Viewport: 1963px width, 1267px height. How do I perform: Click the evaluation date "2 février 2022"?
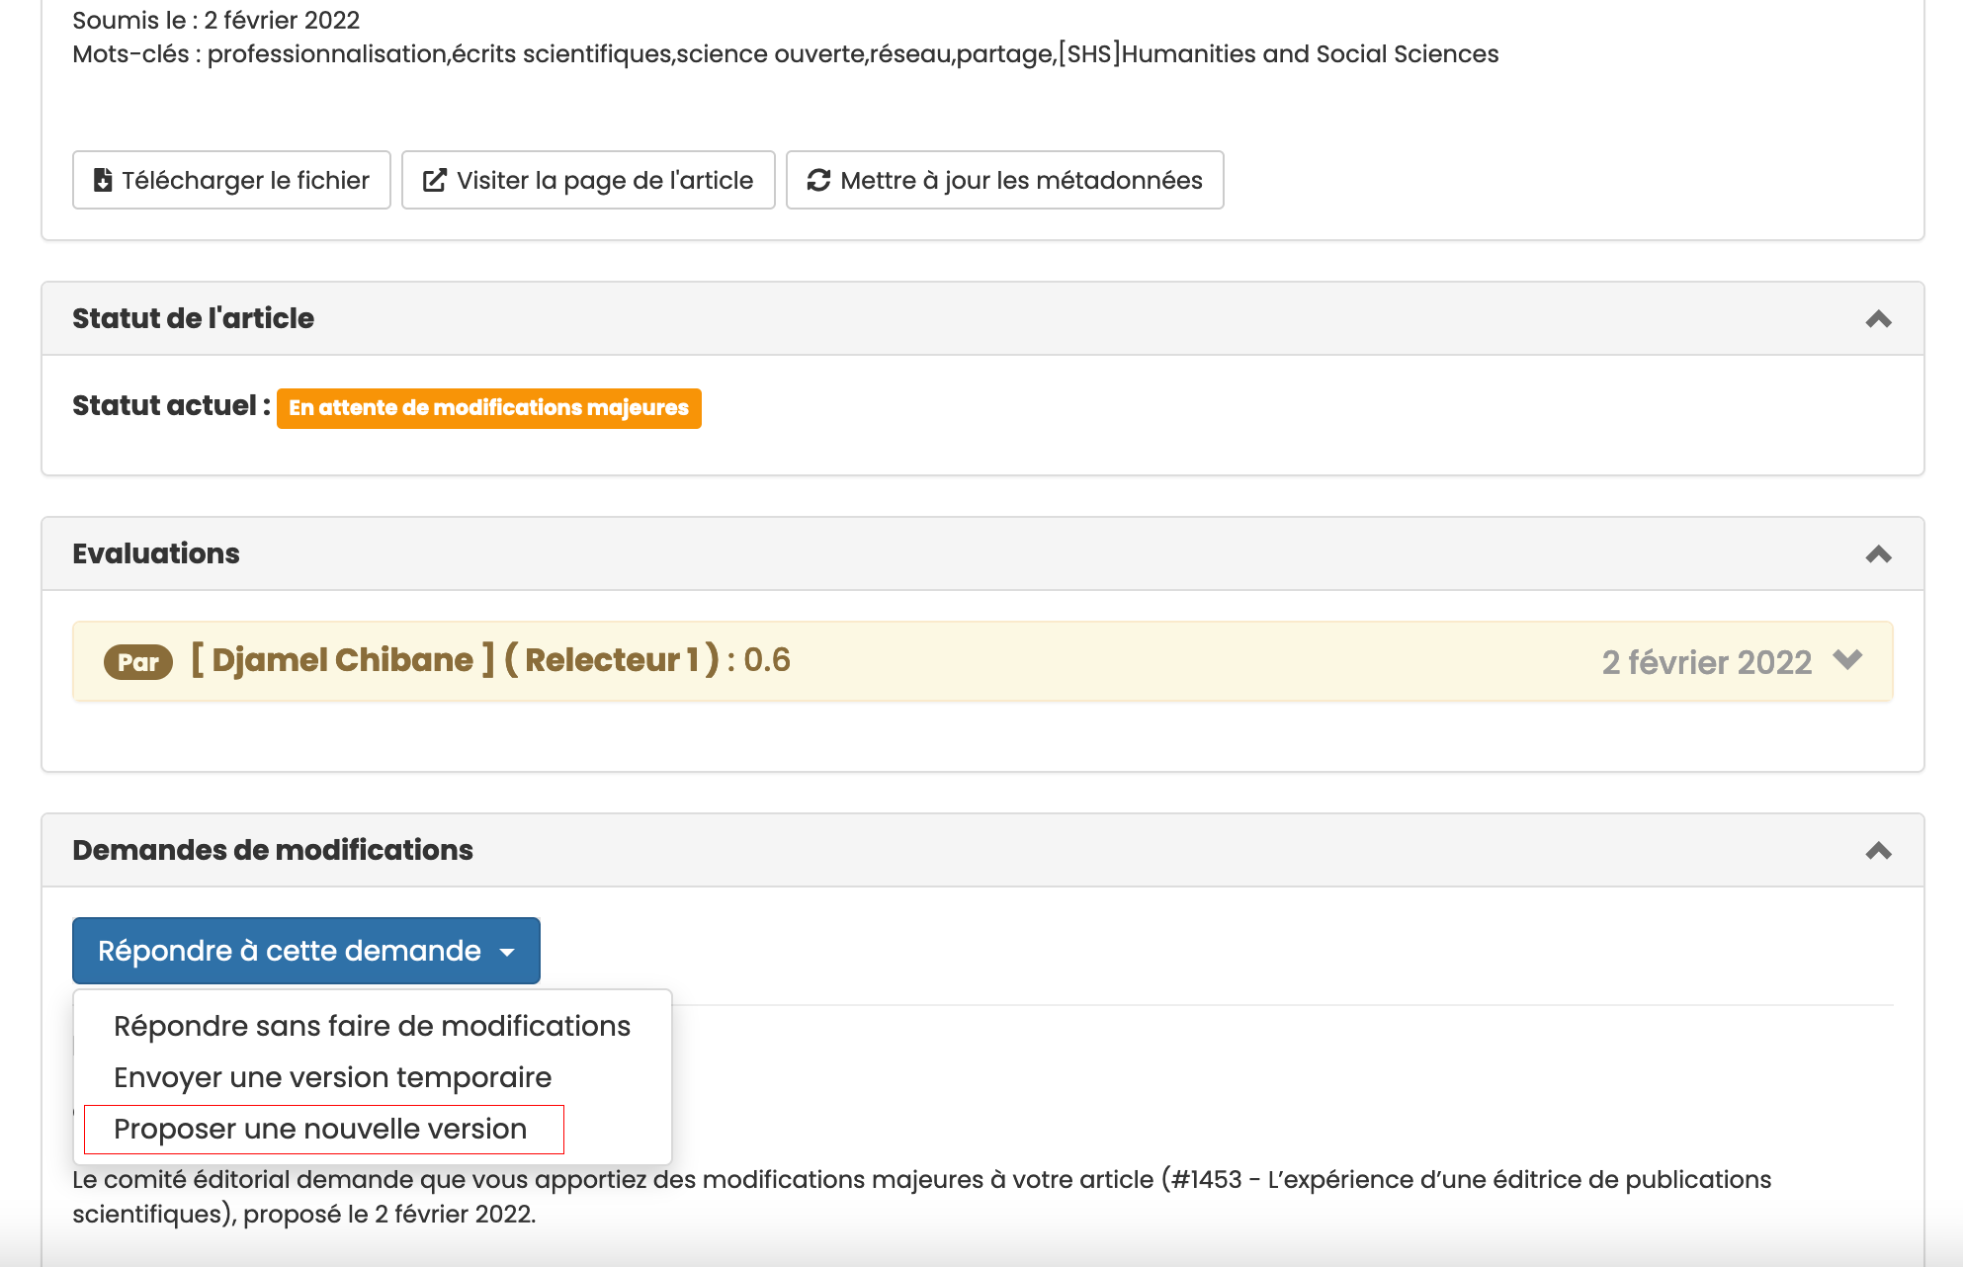pyautogui.click(x=1706, y=661)
